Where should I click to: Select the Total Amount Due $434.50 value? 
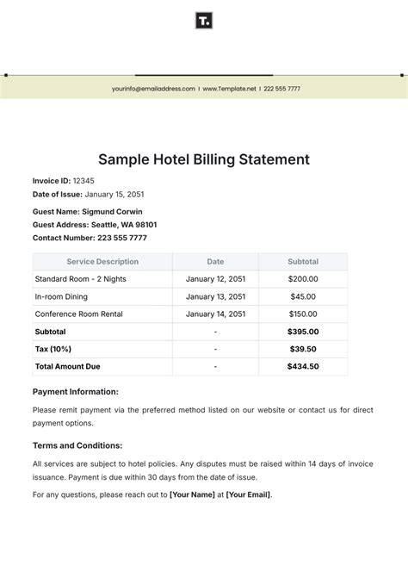tap(303, 366)
